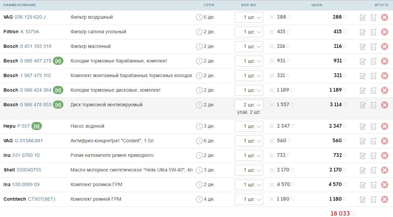Click the ЦЕНА column header
Viewport: 393px width, 217px height.
click(316, 5)
